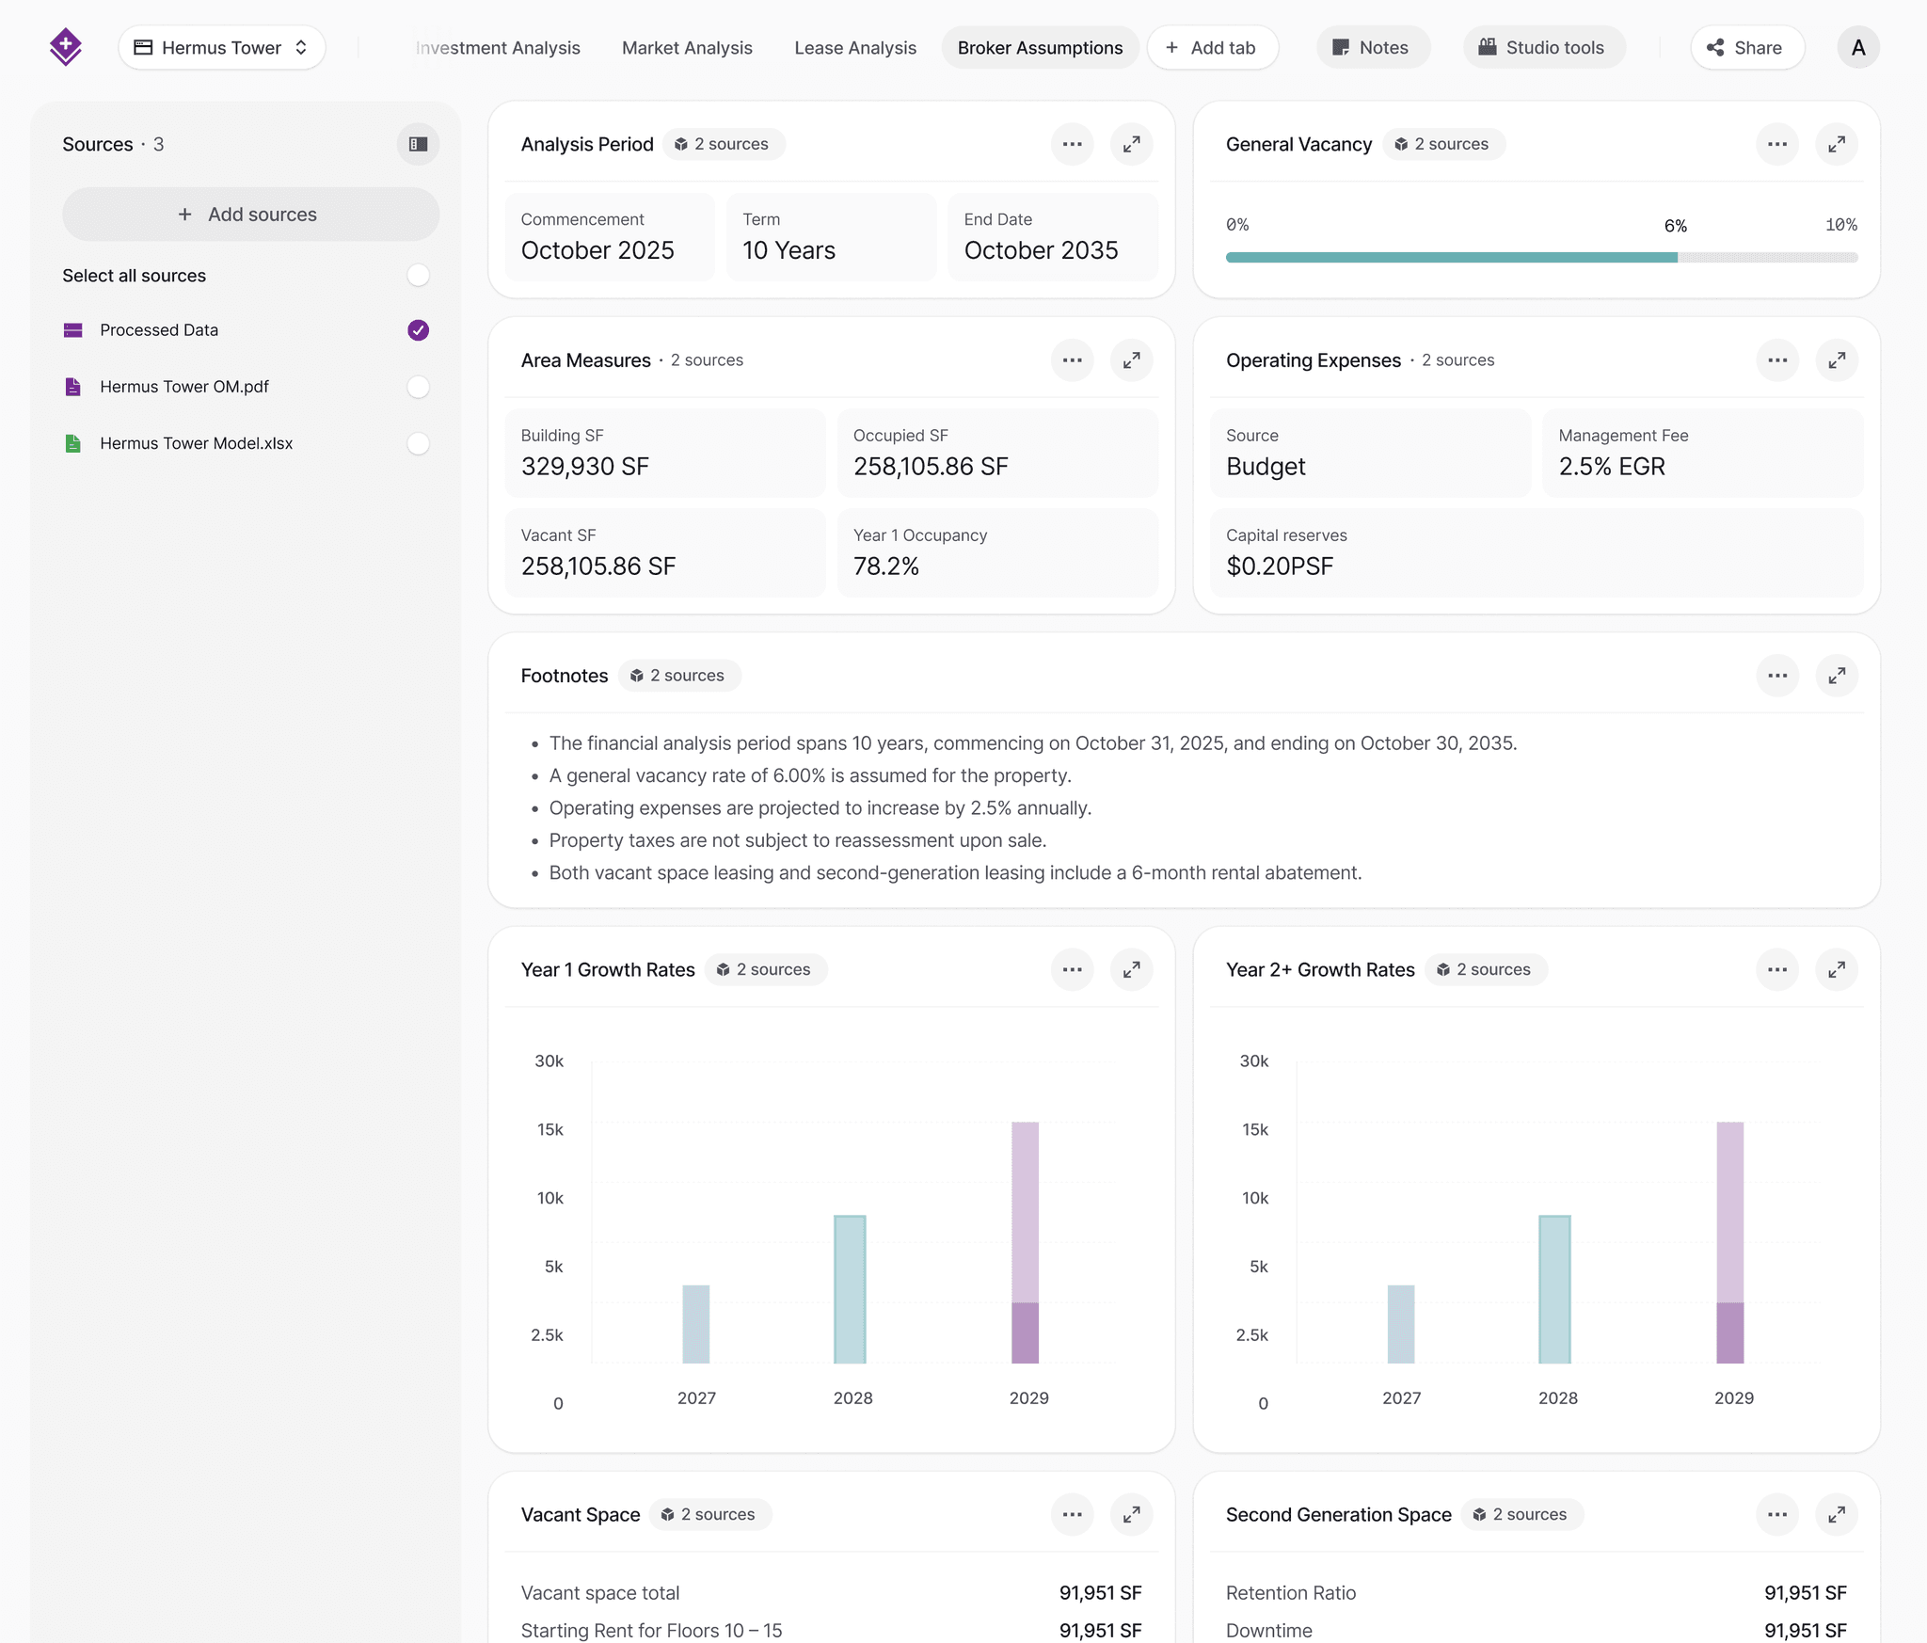Expand the Footnotes card to fullscreen
This screenshot has width=1927, height=1643.
[x=1837, y=675]
